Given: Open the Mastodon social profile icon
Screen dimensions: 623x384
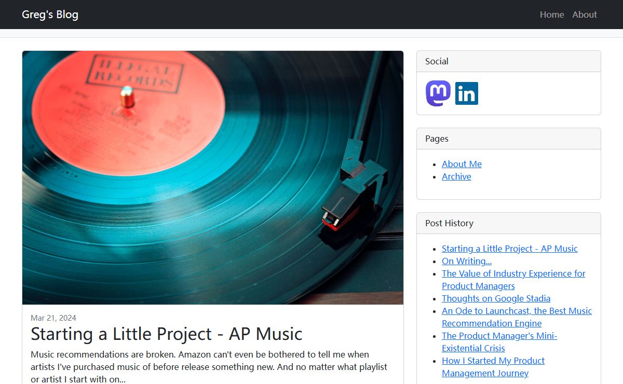Looking at the screenshot, I should coord(438,93).
